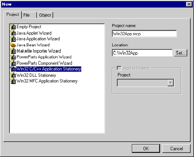Screen dimensions: 194x157
Task: Confirm with the OK button
Action: click(146, 149)
